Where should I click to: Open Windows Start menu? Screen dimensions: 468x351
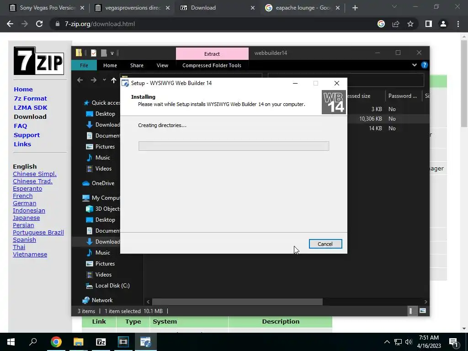pyautogui.click(x=11, y=342)
